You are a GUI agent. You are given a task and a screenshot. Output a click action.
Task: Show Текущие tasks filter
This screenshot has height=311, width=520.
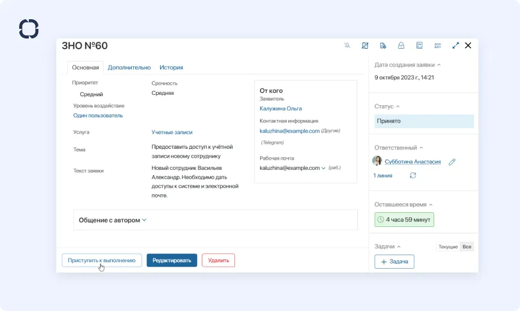(448, 247)
